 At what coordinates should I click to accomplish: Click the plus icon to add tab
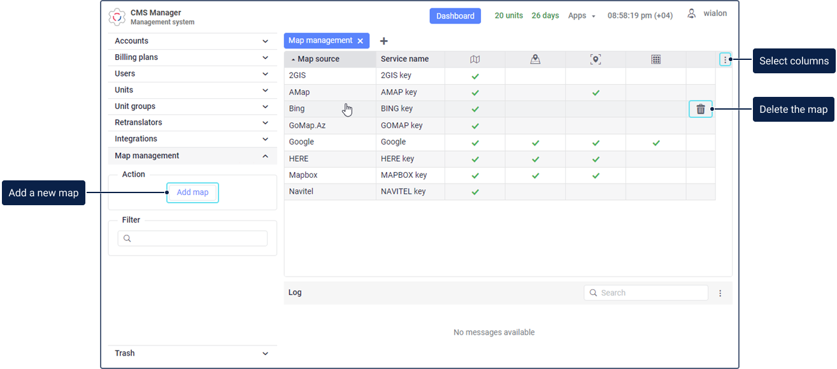tap(383, 41)
